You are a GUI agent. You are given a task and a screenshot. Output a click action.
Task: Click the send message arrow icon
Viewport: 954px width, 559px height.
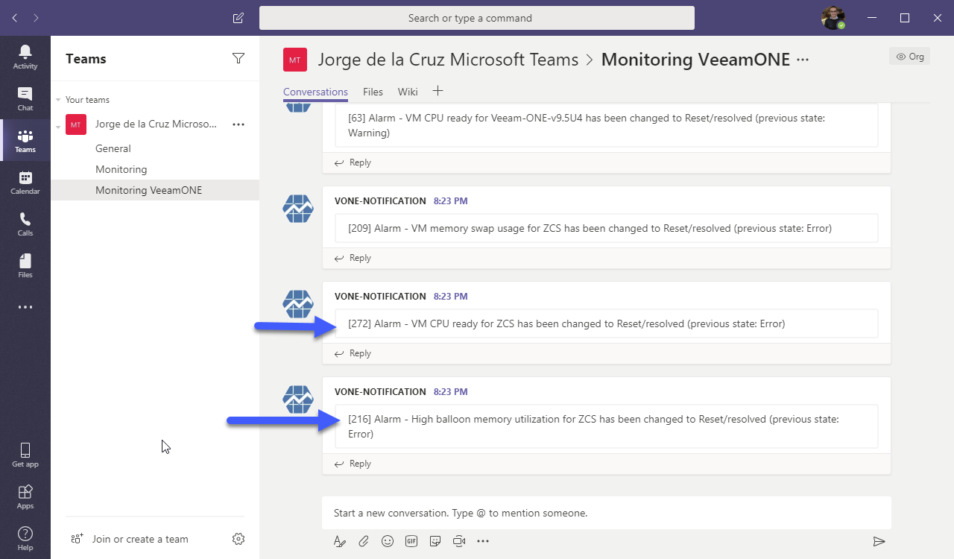tap(879, 541)
